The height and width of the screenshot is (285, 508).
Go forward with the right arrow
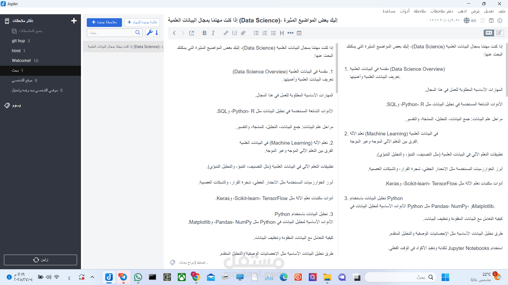click(183, 33)
